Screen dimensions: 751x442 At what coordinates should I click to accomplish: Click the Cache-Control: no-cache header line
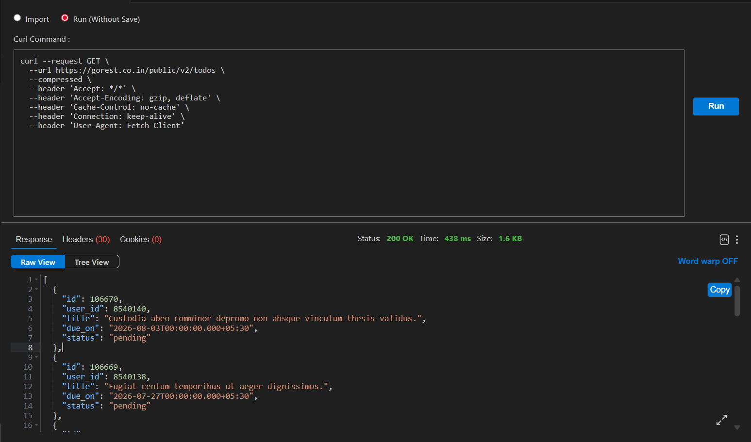pos(109,107)
